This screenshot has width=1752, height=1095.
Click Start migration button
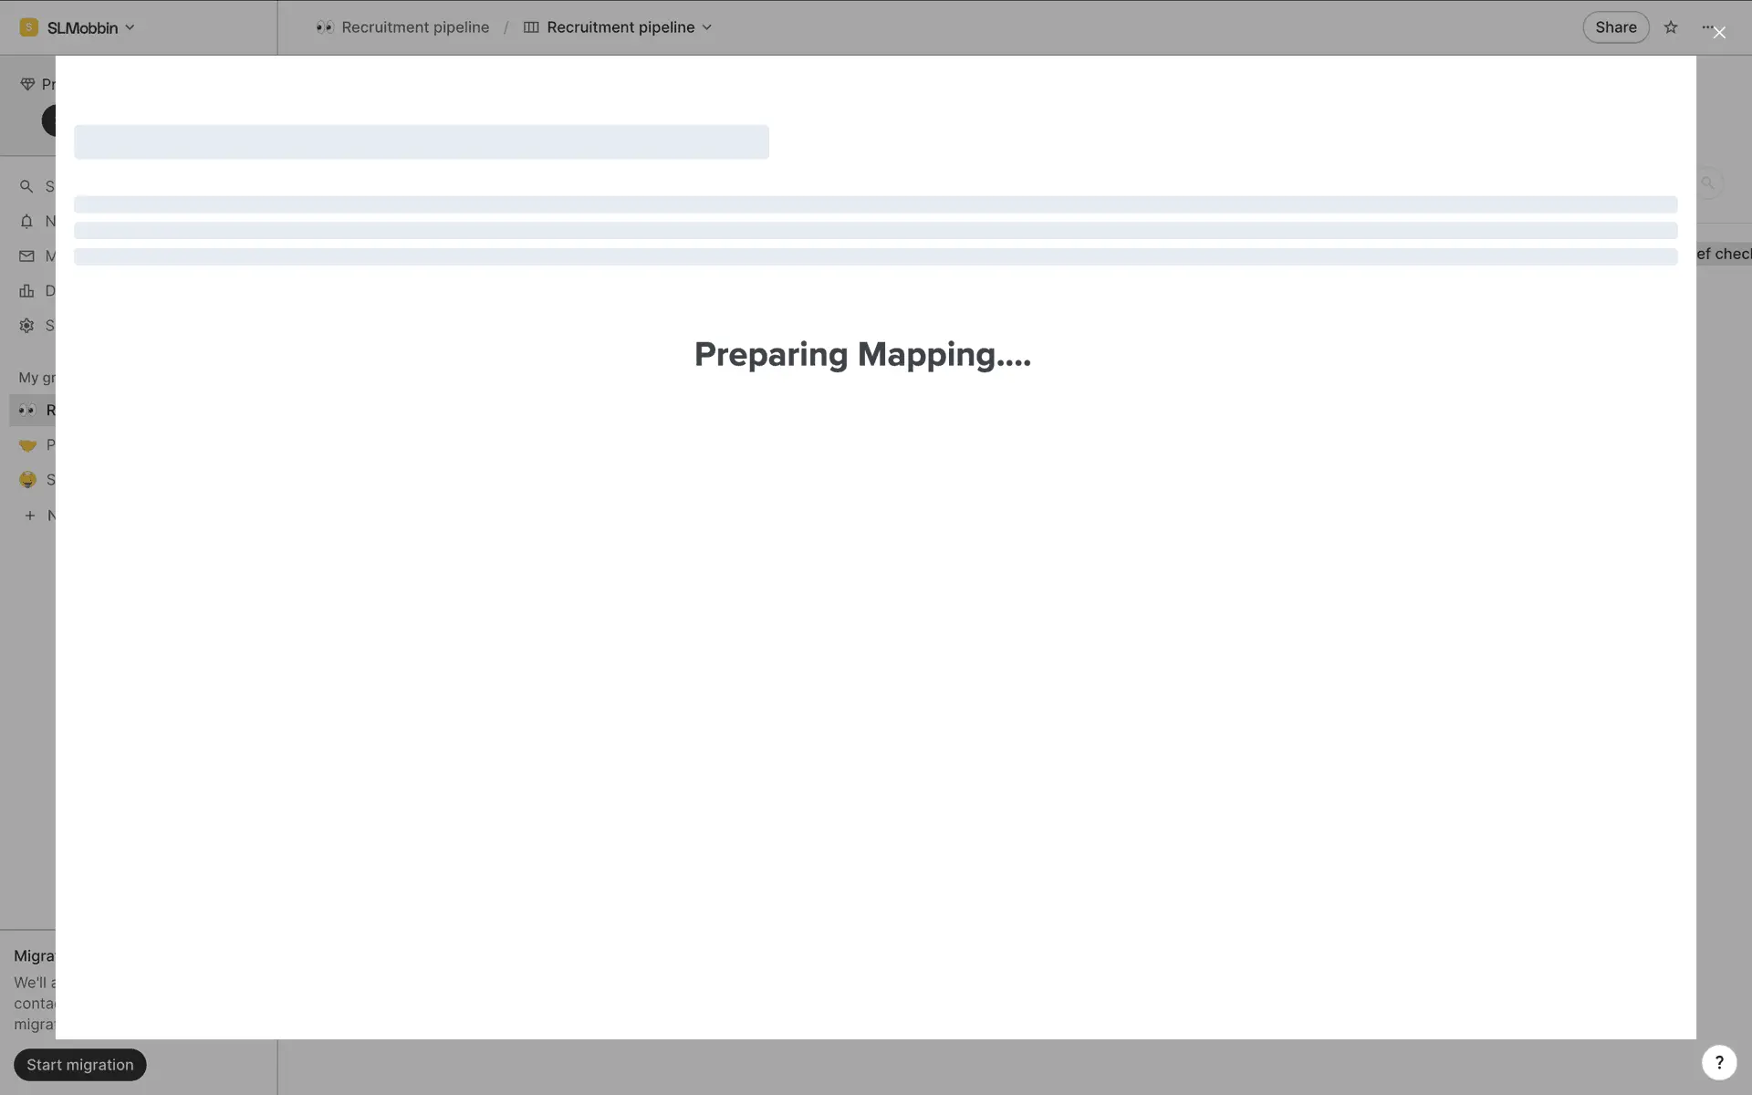pos(80,1065)
